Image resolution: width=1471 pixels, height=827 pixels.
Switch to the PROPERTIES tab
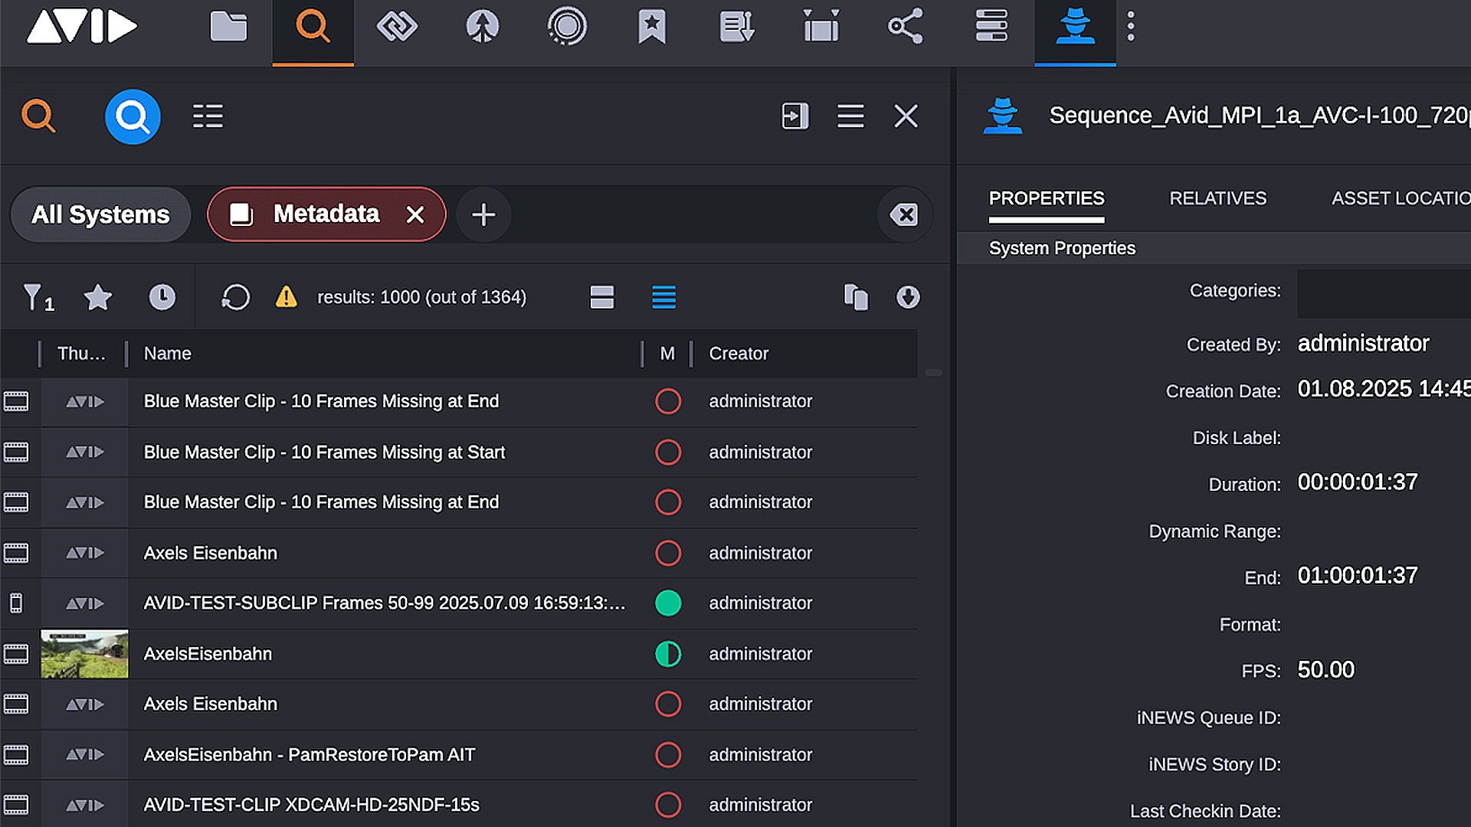1047,199
